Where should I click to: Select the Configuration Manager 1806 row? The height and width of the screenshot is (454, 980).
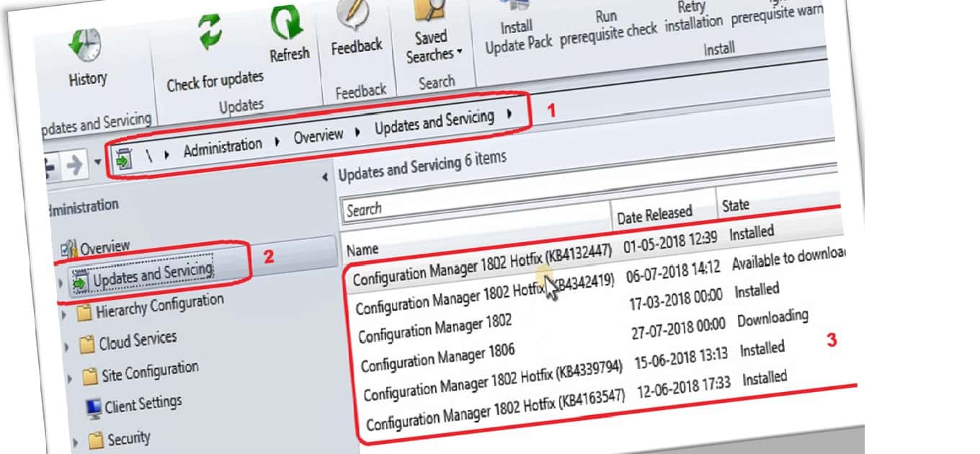click(x=437, y=357)
